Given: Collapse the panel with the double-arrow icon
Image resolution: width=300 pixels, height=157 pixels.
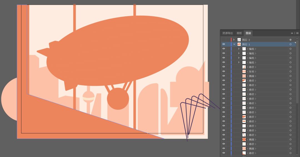Looking at the screenshot, I should 292,33.
